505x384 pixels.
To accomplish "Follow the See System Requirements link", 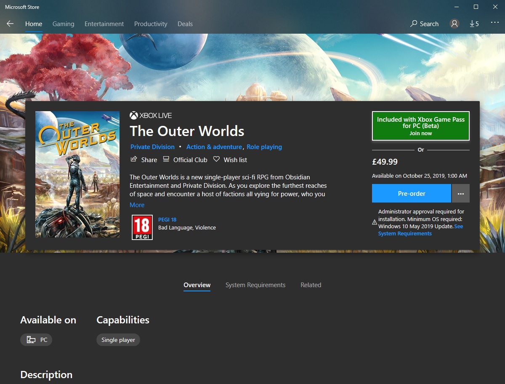I will (405, 234).
